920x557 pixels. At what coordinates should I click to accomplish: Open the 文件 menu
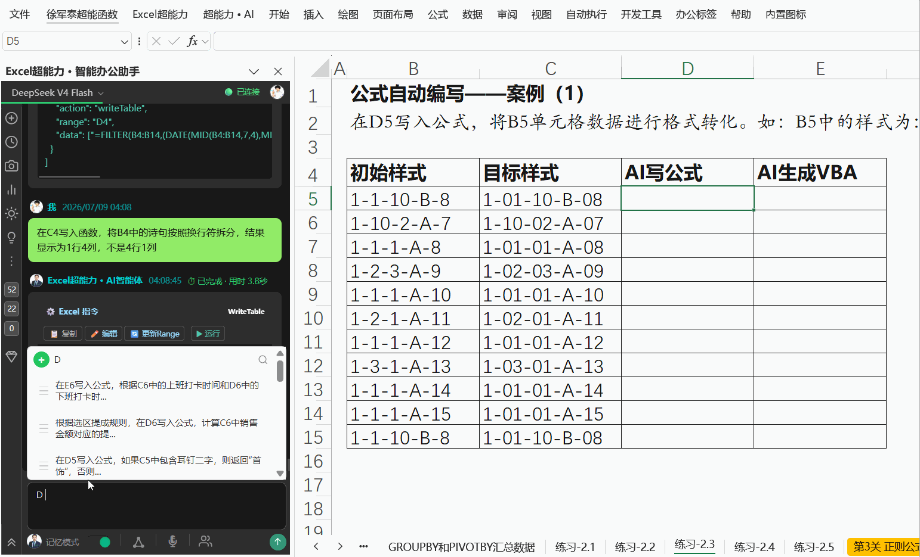click(x=20, y=14)
